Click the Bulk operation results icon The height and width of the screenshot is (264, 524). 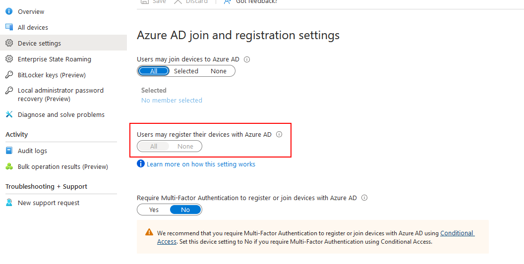click(9, 166)
